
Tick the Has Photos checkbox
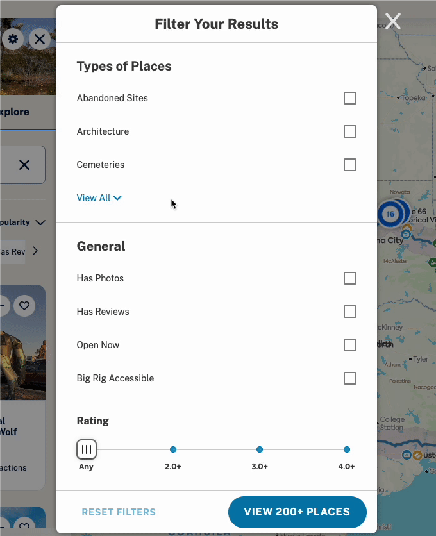coord(350,278)
